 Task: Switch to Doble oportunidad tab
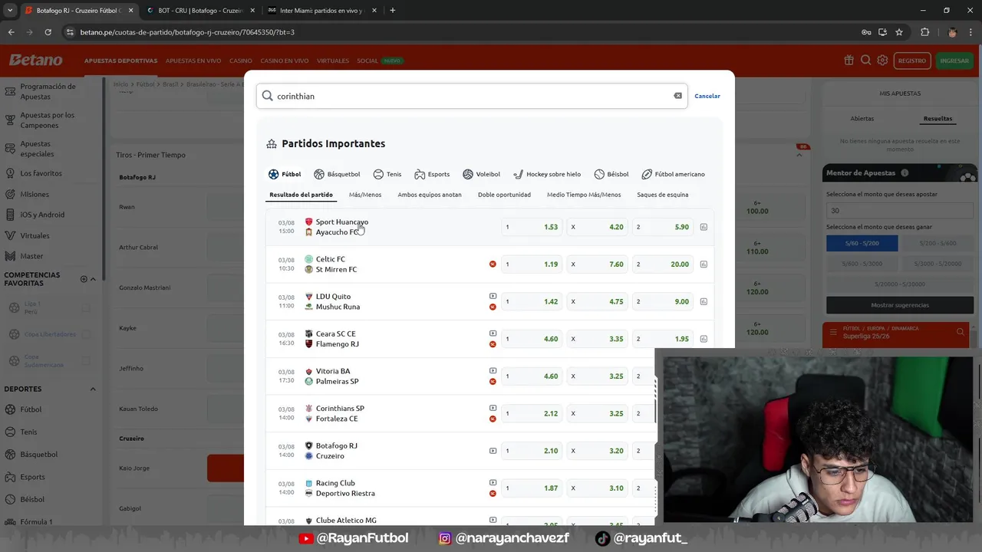[x=504, y=195]
